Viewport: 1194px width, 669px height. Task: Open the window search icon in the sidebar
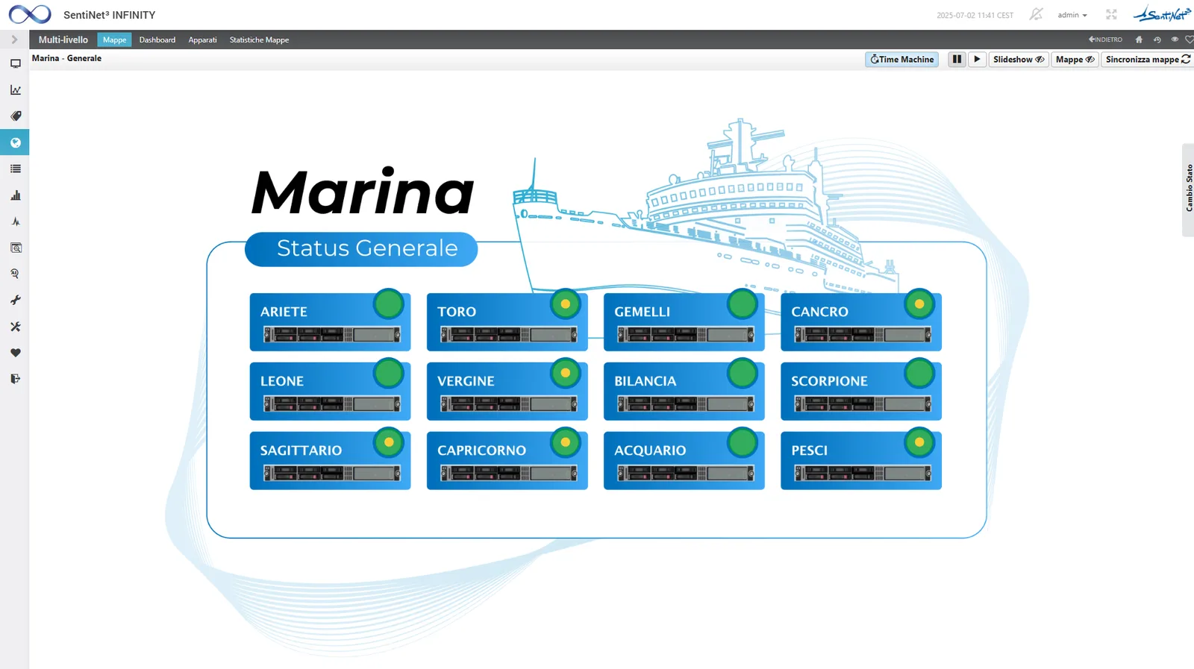[15, 248]
